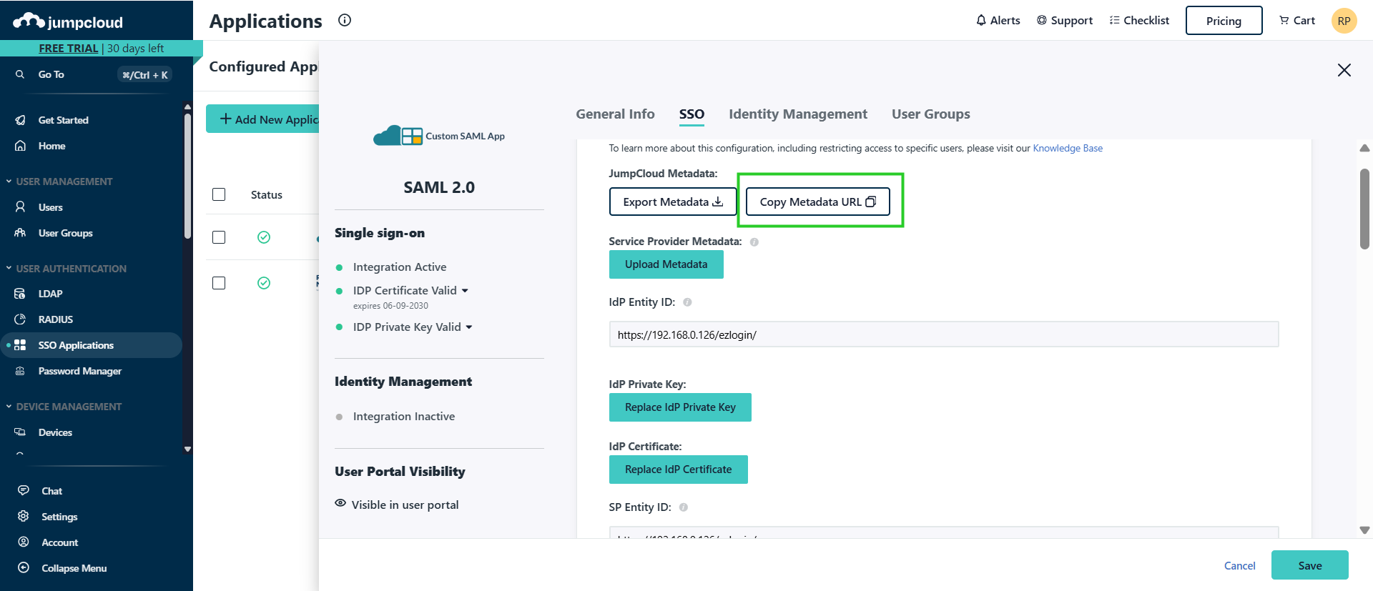This screenshot has width=1373, height=591.
Task: Open Go To search icon
Action: (x=20, y=74)
